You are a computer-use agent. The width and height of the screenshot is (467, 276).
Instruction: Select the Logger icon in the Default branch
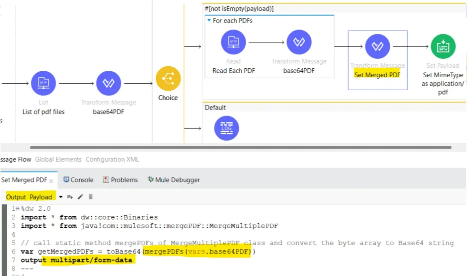[x=226, y=128]
